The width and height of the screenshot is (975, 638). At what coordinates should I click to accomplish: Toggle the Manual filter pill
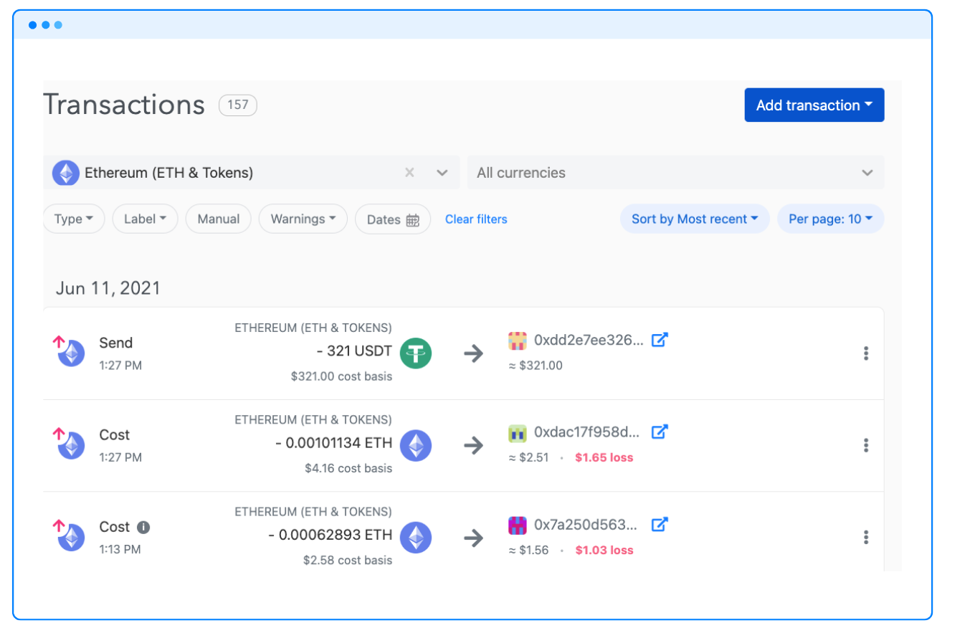[x=218, y=219]
